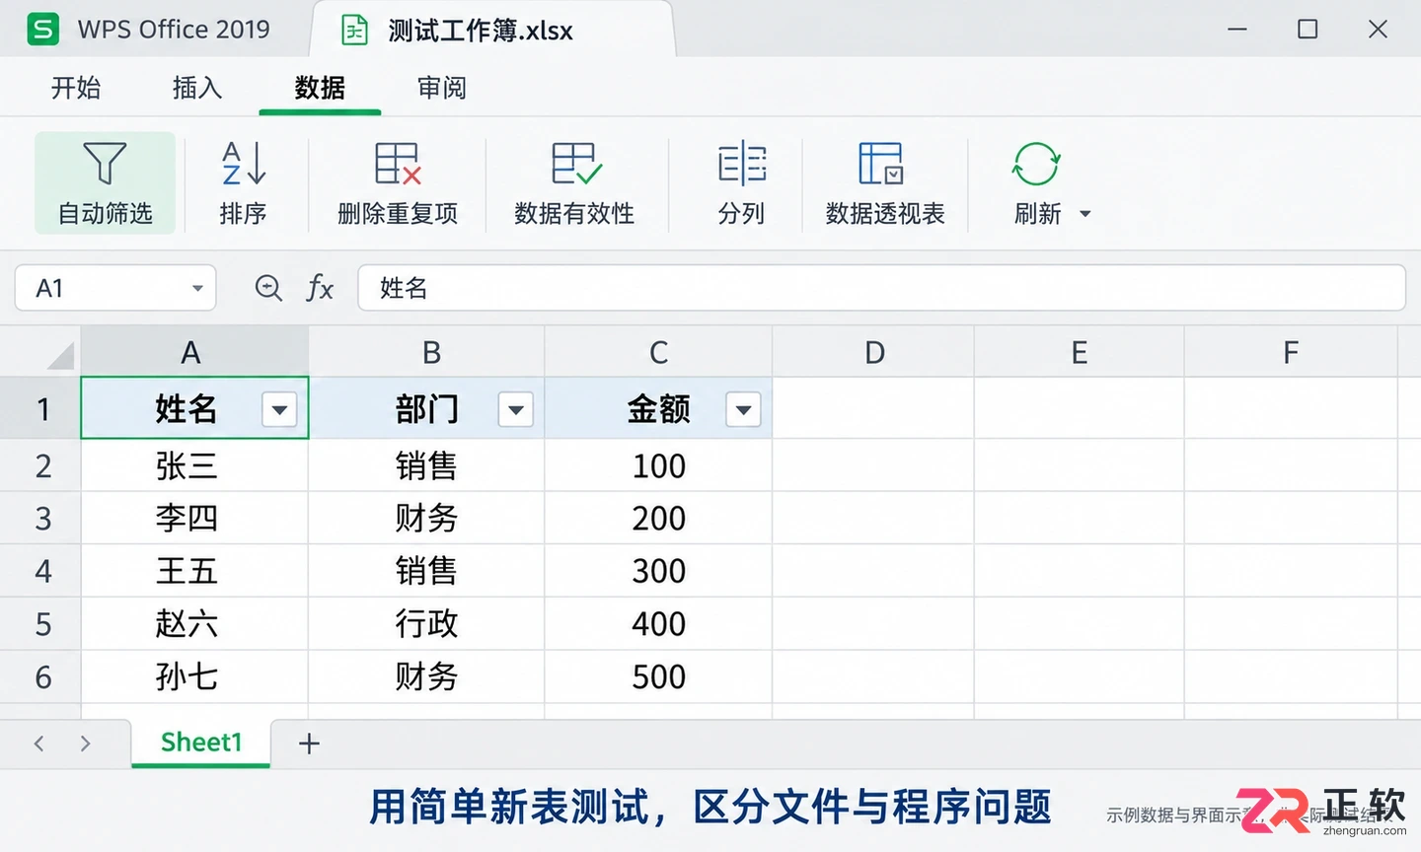Open the fx insert function dialog
1421x852 pixels.
point(320,288)
